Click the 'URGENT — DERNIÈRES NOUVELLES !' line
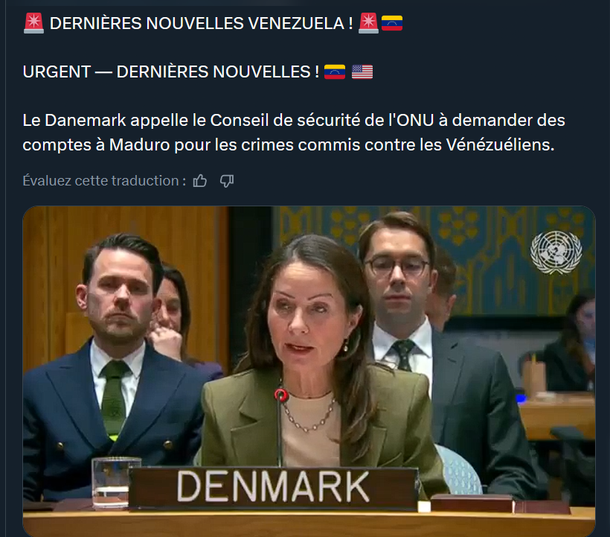 tap(171, 72)
